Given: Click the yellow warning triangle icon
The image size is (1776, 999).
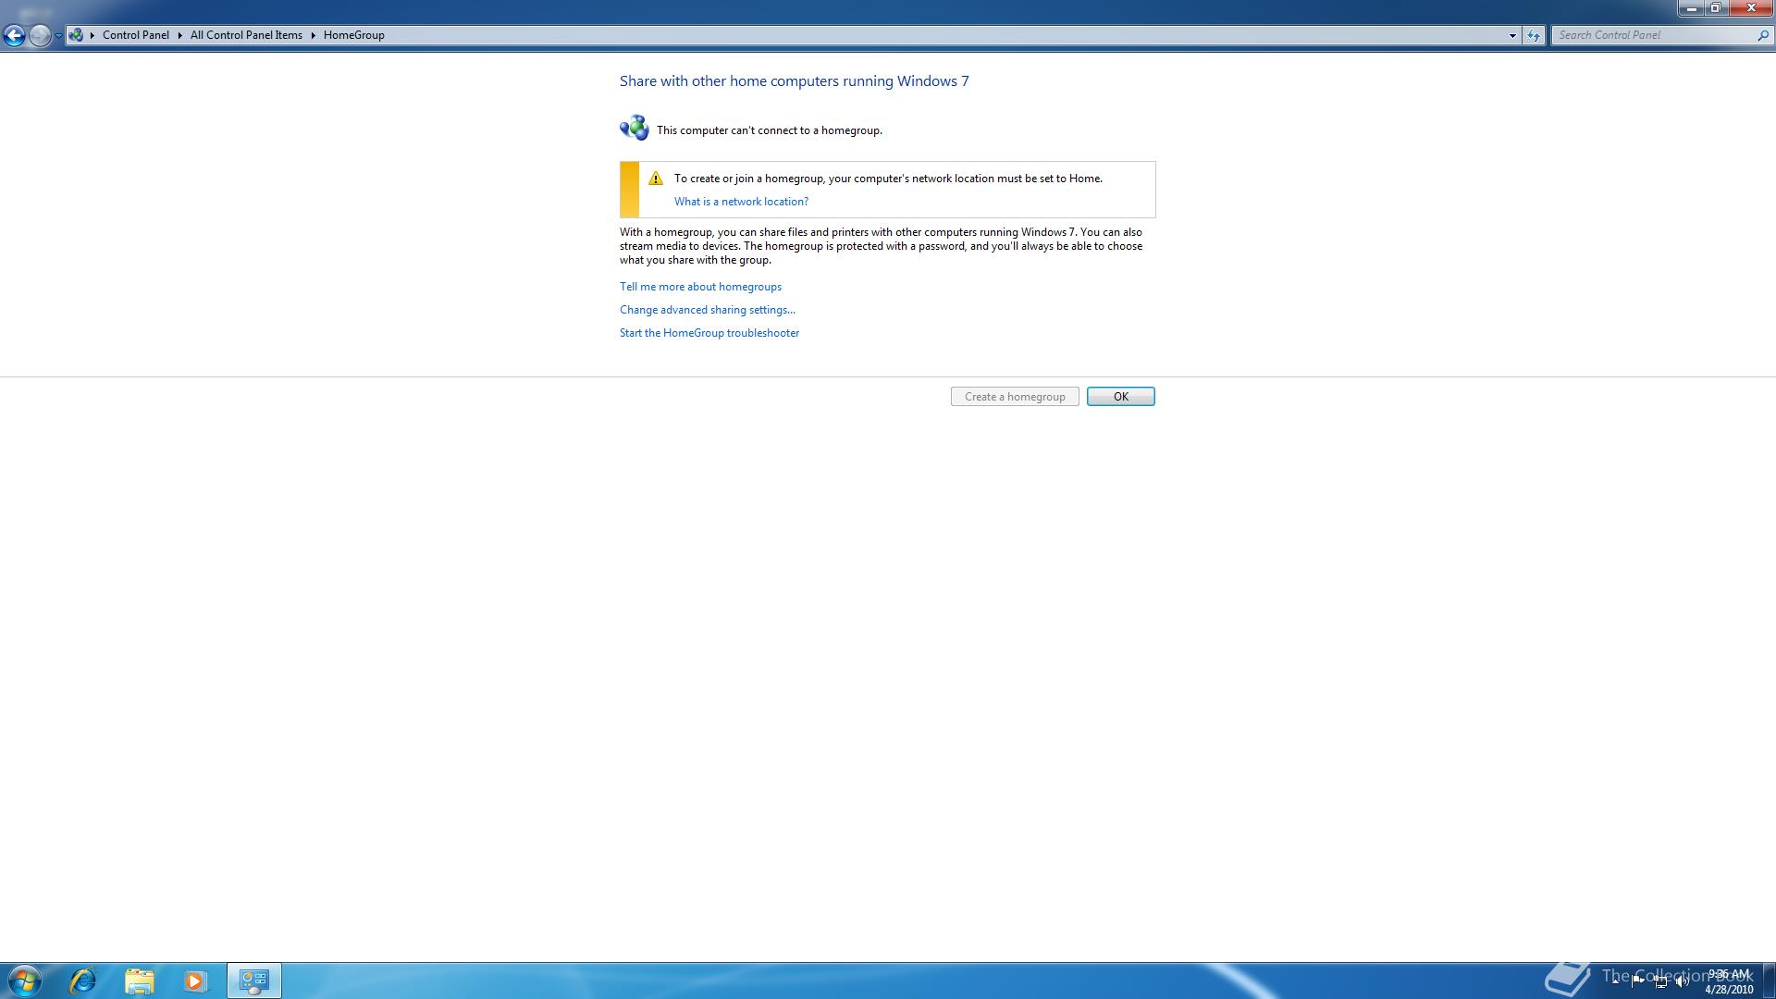Looking at the screenshot, I should tap(656, 179).
